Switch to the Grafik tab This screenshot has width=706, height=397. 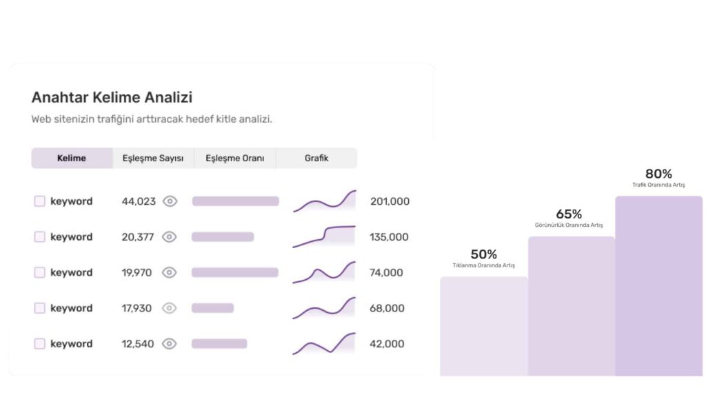pyautogui.click(x=316, y=158)
